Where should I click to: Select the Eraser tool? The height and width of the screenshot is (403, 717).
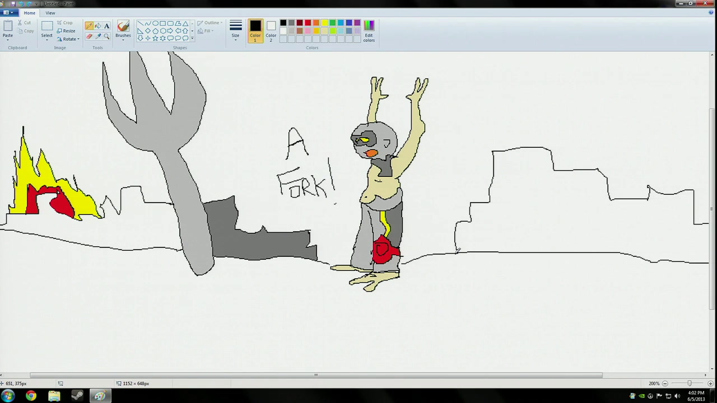89,36
